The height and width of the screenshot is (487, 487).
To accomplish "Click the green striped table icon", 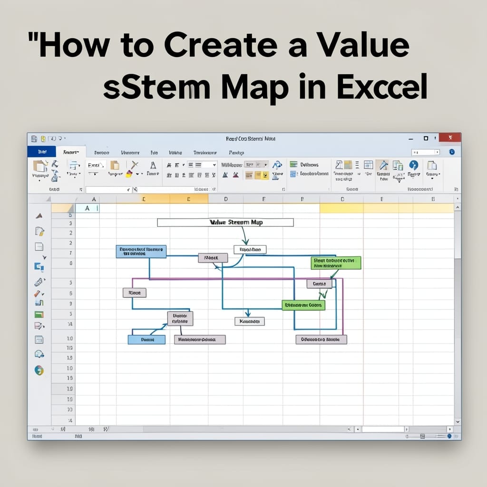I will [x=293, y=164].
